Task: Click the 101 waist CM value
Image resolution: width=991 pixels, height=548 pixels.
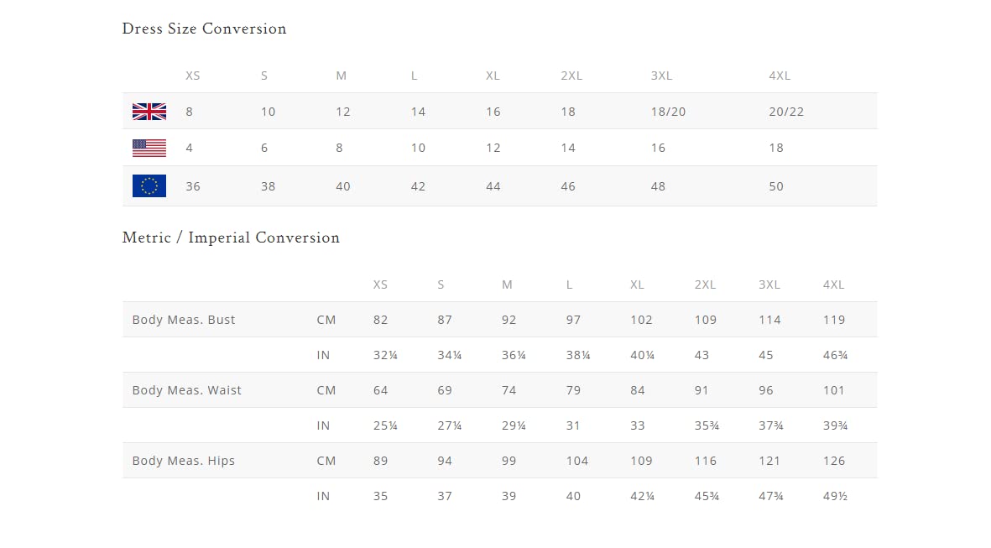Action: (x=834, y=390)
